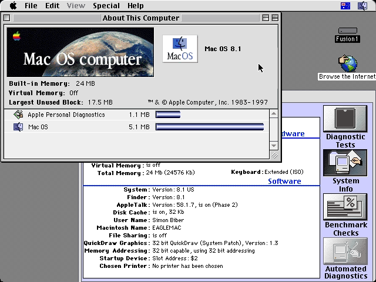Open the File menu

[31, 5]
